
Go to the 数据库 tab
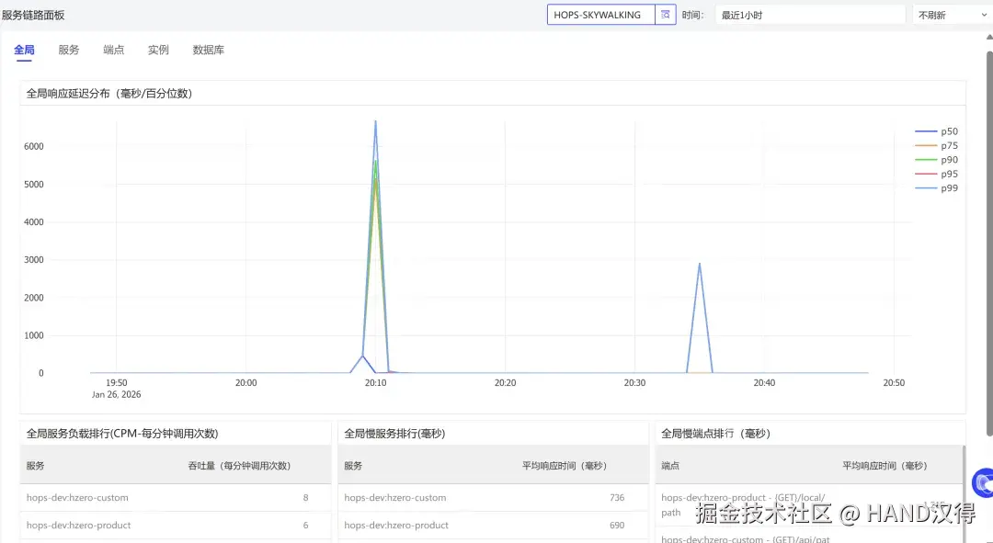click(x=209, y=50)
